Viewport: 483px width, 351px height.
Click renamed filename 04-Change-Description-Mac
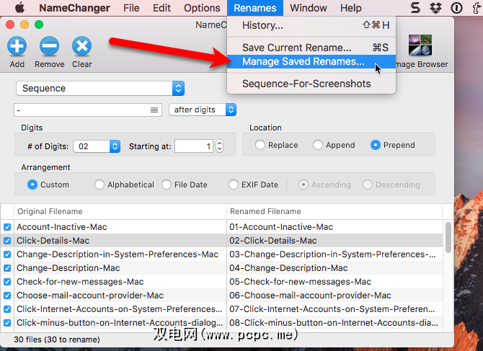pyautogui.click(x=288, y=268)
